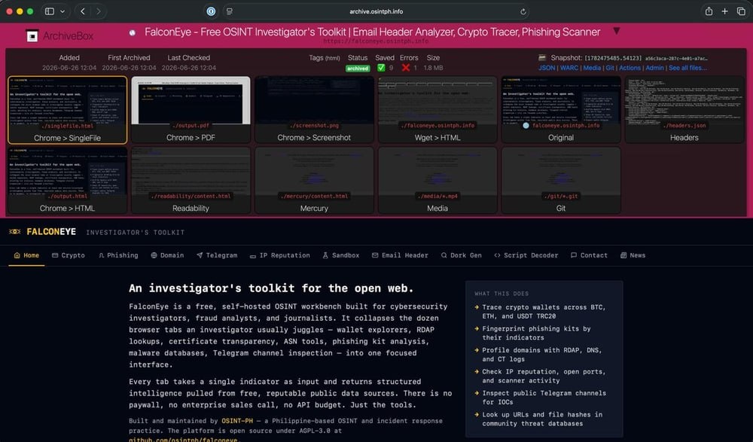Click the favicon beside the FalconEye title
Viewport: 753px width, 442px height.
point(132,32)
